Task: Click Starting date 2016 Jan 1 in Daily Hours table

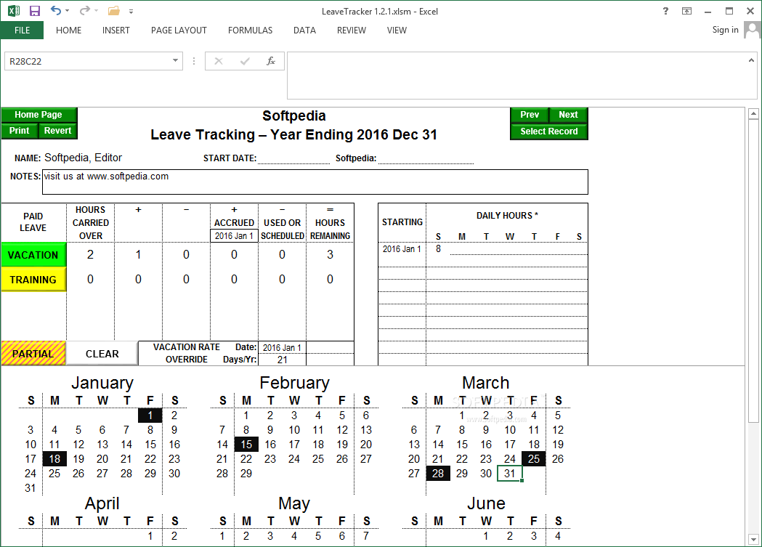Action: click(402, 248)
